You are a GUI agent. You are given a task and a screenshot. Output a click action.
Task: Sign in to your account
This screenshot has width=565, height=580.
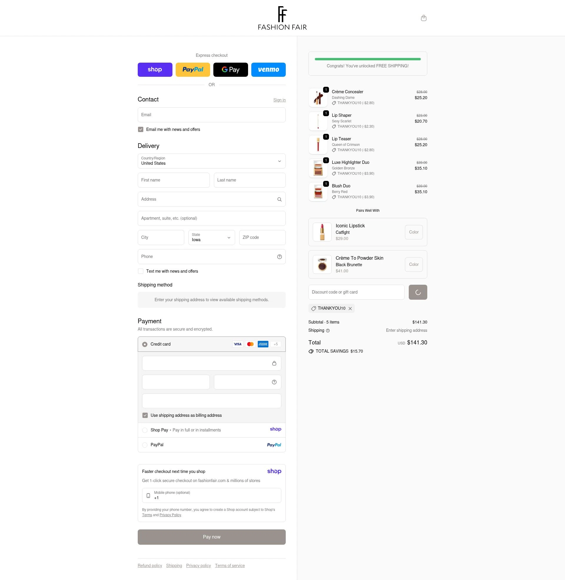pos(279,100)
